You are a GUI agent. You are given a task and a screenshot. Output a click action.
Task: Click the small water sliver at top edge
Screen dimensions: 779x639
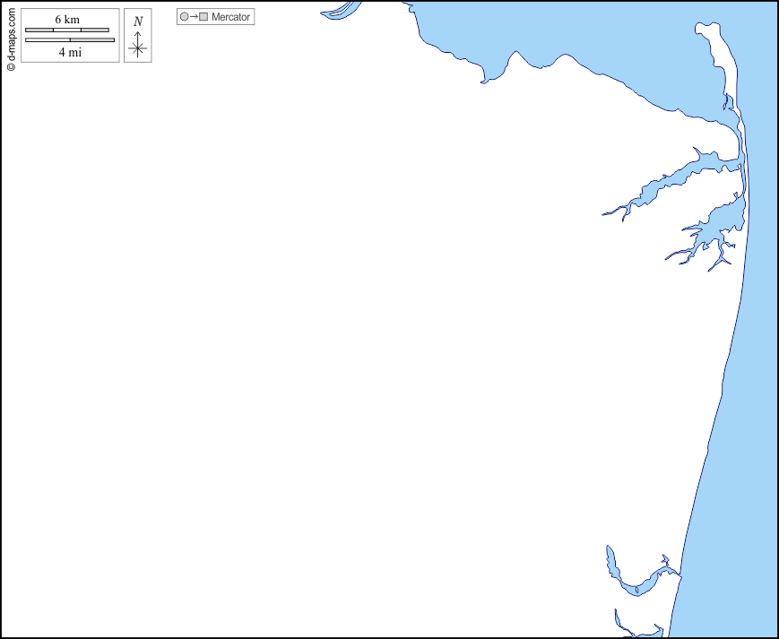339,11
